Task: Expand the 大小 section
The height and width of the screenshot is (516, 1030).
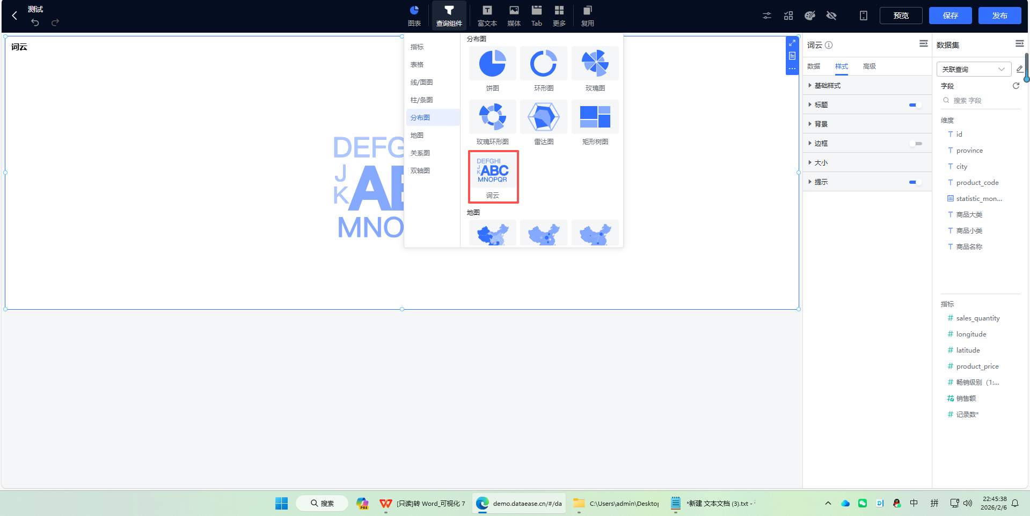Action: [x=867, y=163]
